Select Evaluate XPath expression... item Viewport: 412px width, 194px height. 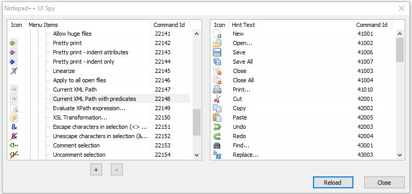89,108
